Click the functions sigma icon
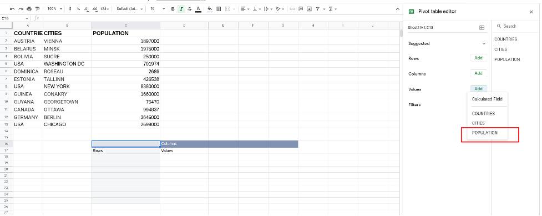Image resolution: width=542 pixels, height=216 pixels. tap(331, 9)
